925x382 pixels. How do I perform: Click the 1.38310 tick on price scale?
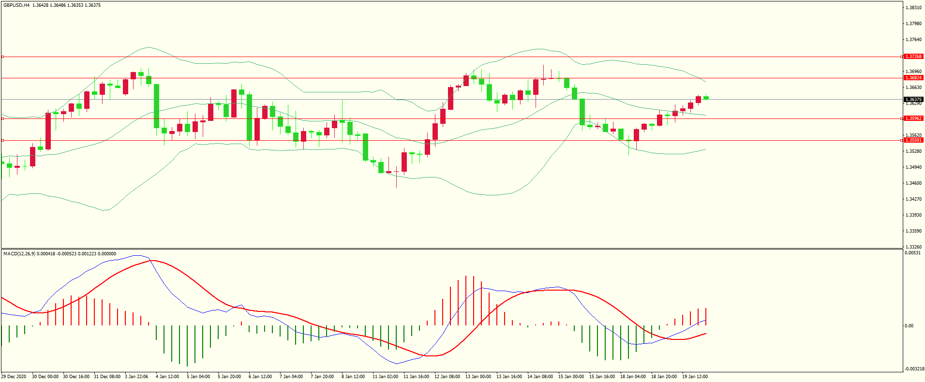[x=913, y=8]
